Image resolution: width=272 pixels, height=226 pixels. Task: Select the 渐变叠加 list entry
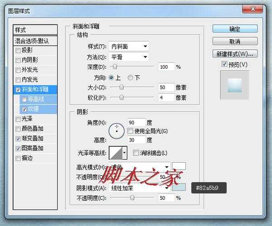pyautogui.click(x=35, y=139)
